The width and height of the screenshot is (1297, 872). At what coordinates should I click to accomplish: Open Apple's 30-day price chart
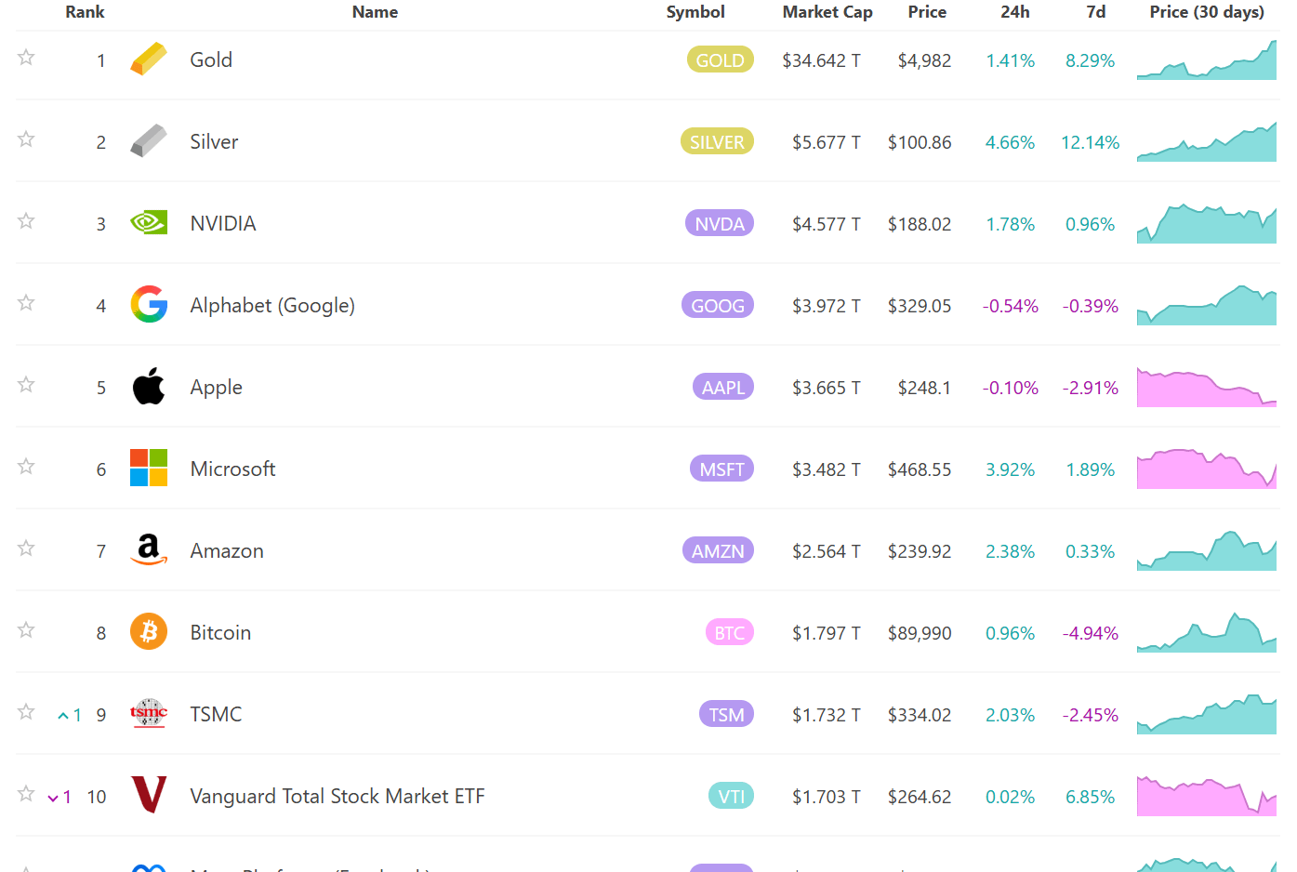pyautogui.click(x=1206, y=388)
